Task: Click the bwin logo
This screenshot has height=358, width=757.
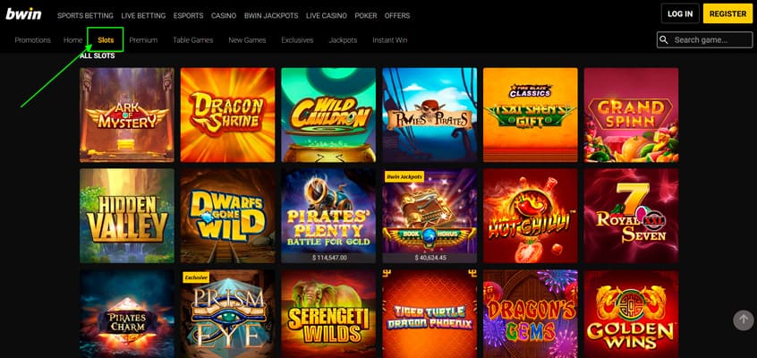Action: point(23,14)
